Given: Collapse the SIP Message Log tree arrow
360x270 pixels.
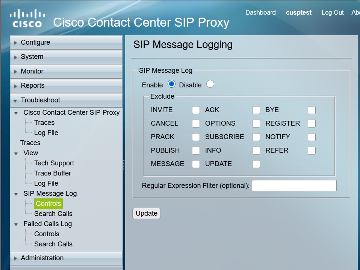Looking at the screenshot, I should [16, 194].
